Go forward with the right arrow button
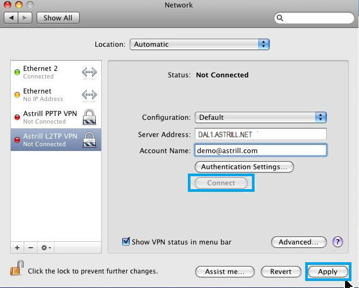Image resolution: width=359 pixels, height=288 pixels. (x=25, y=18)
